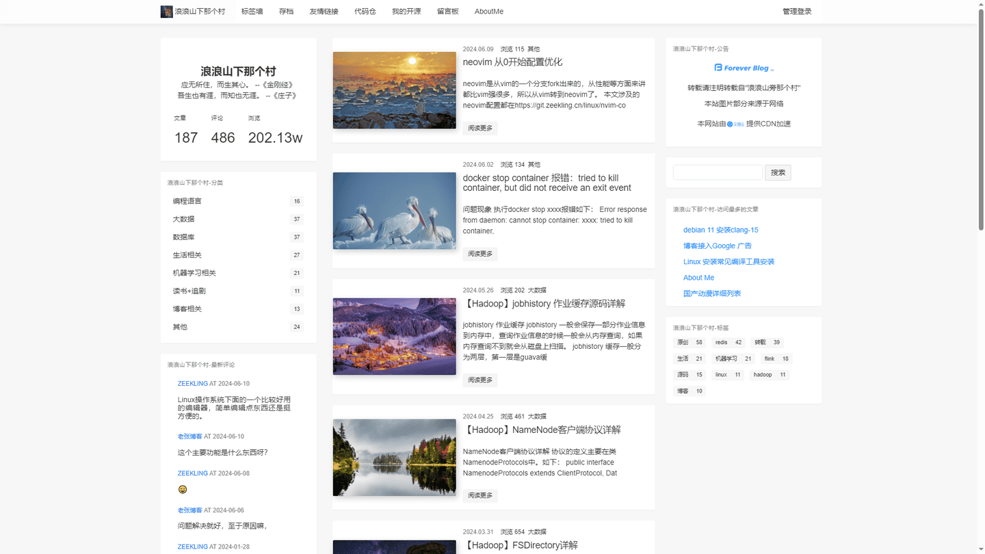Click the 搜索 search button
985x554 pixels.
click(778, 172)
